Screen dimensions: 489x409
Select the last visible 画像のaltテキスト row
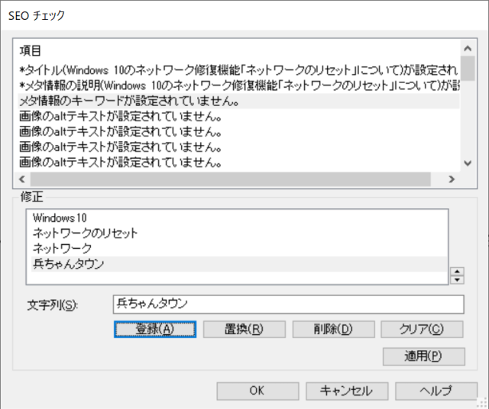tap(238, 163)
